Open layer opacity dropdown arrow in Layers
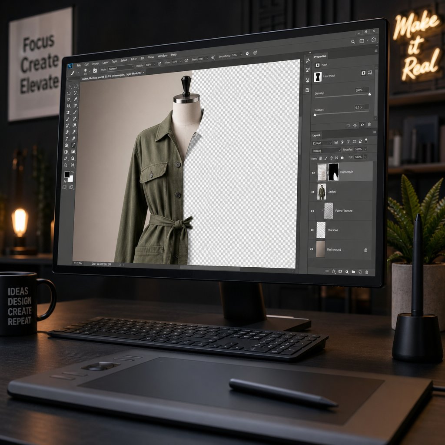Viewport: 445px width, 445px height. click(x=365, y=149)
